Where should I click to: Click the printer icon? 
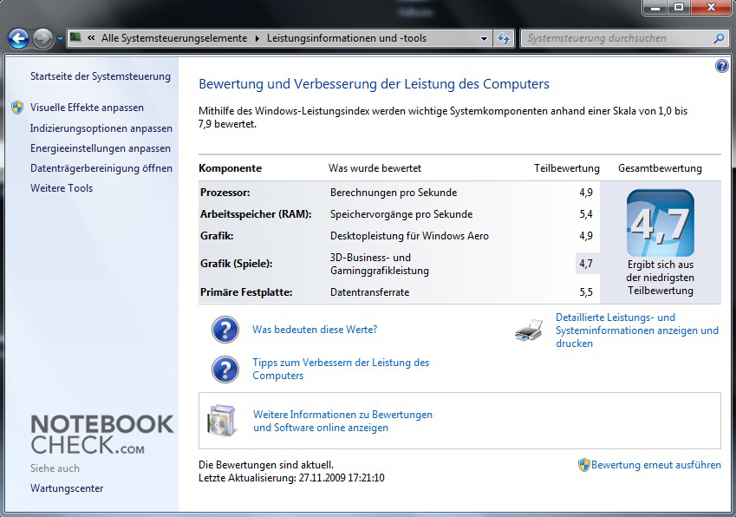point(529,330)
